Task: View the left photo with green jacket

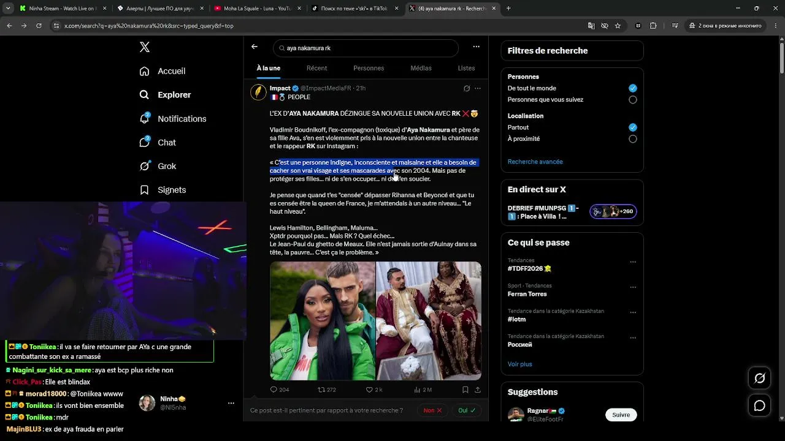Action: tap(323, 321)
